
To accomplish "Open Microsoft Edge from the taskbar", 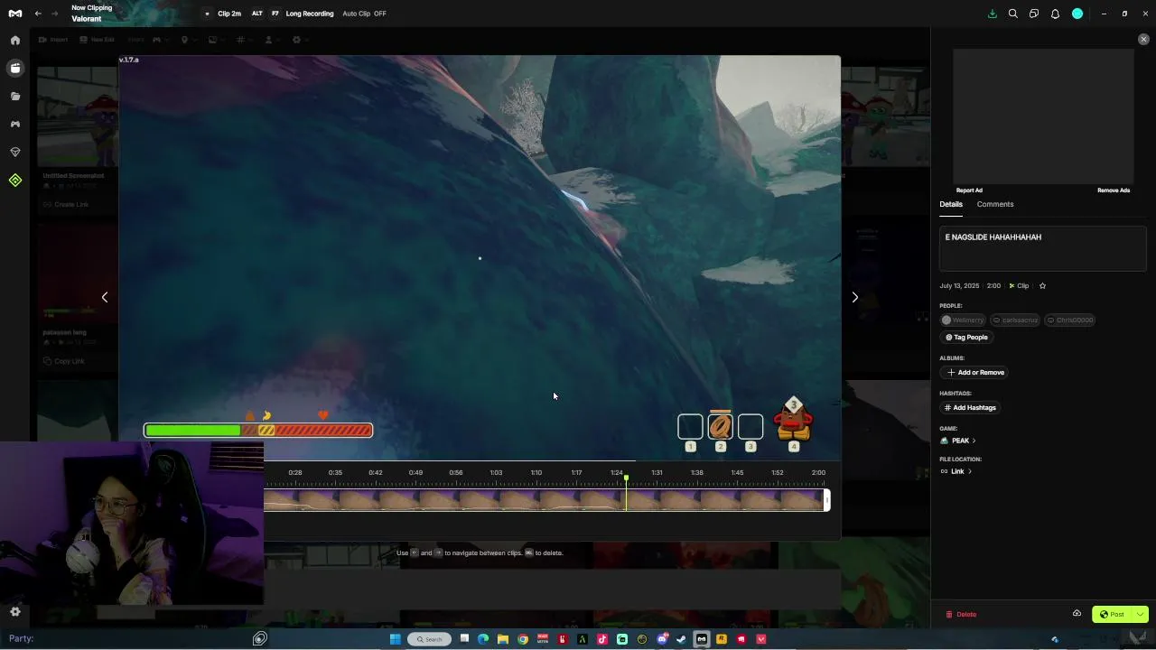I will click(483, 639).
